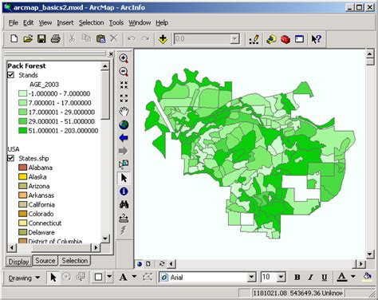Image resolution: width=378 pixels, height=300 pixels.
Task: Click the Hyperlink lightning bolt tool
Action: (123, 231)
